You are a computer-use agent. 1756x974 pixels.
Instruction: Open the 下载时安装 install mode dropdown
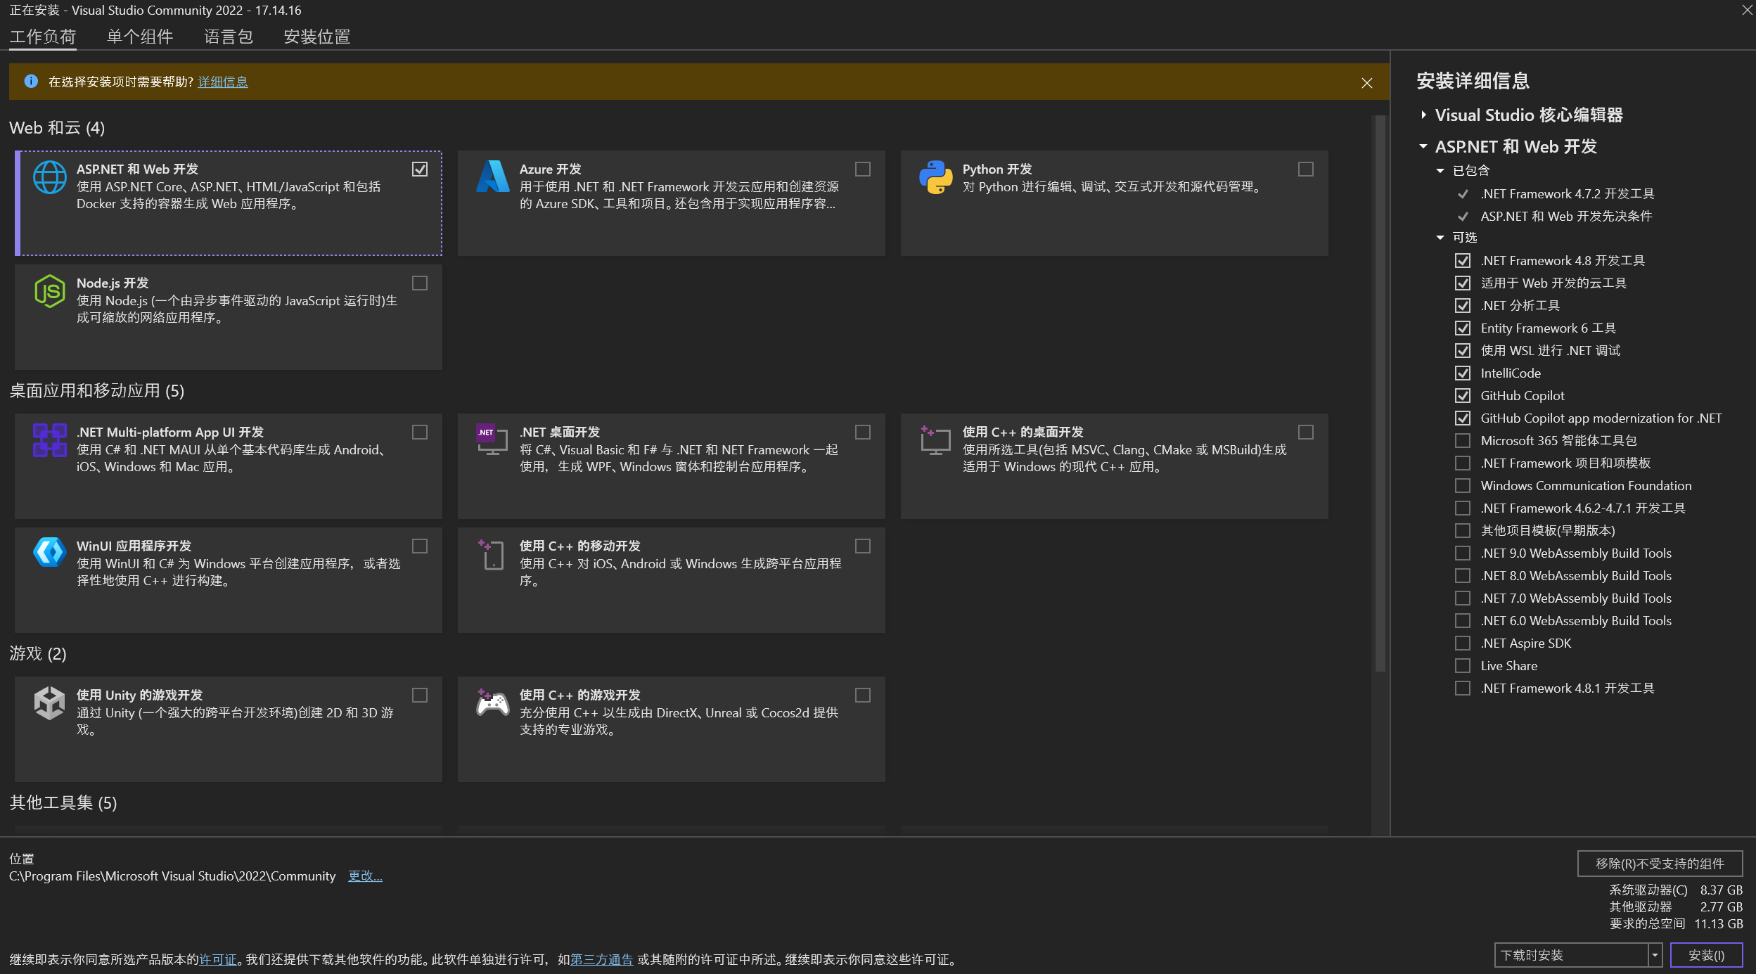[1655, 955]
